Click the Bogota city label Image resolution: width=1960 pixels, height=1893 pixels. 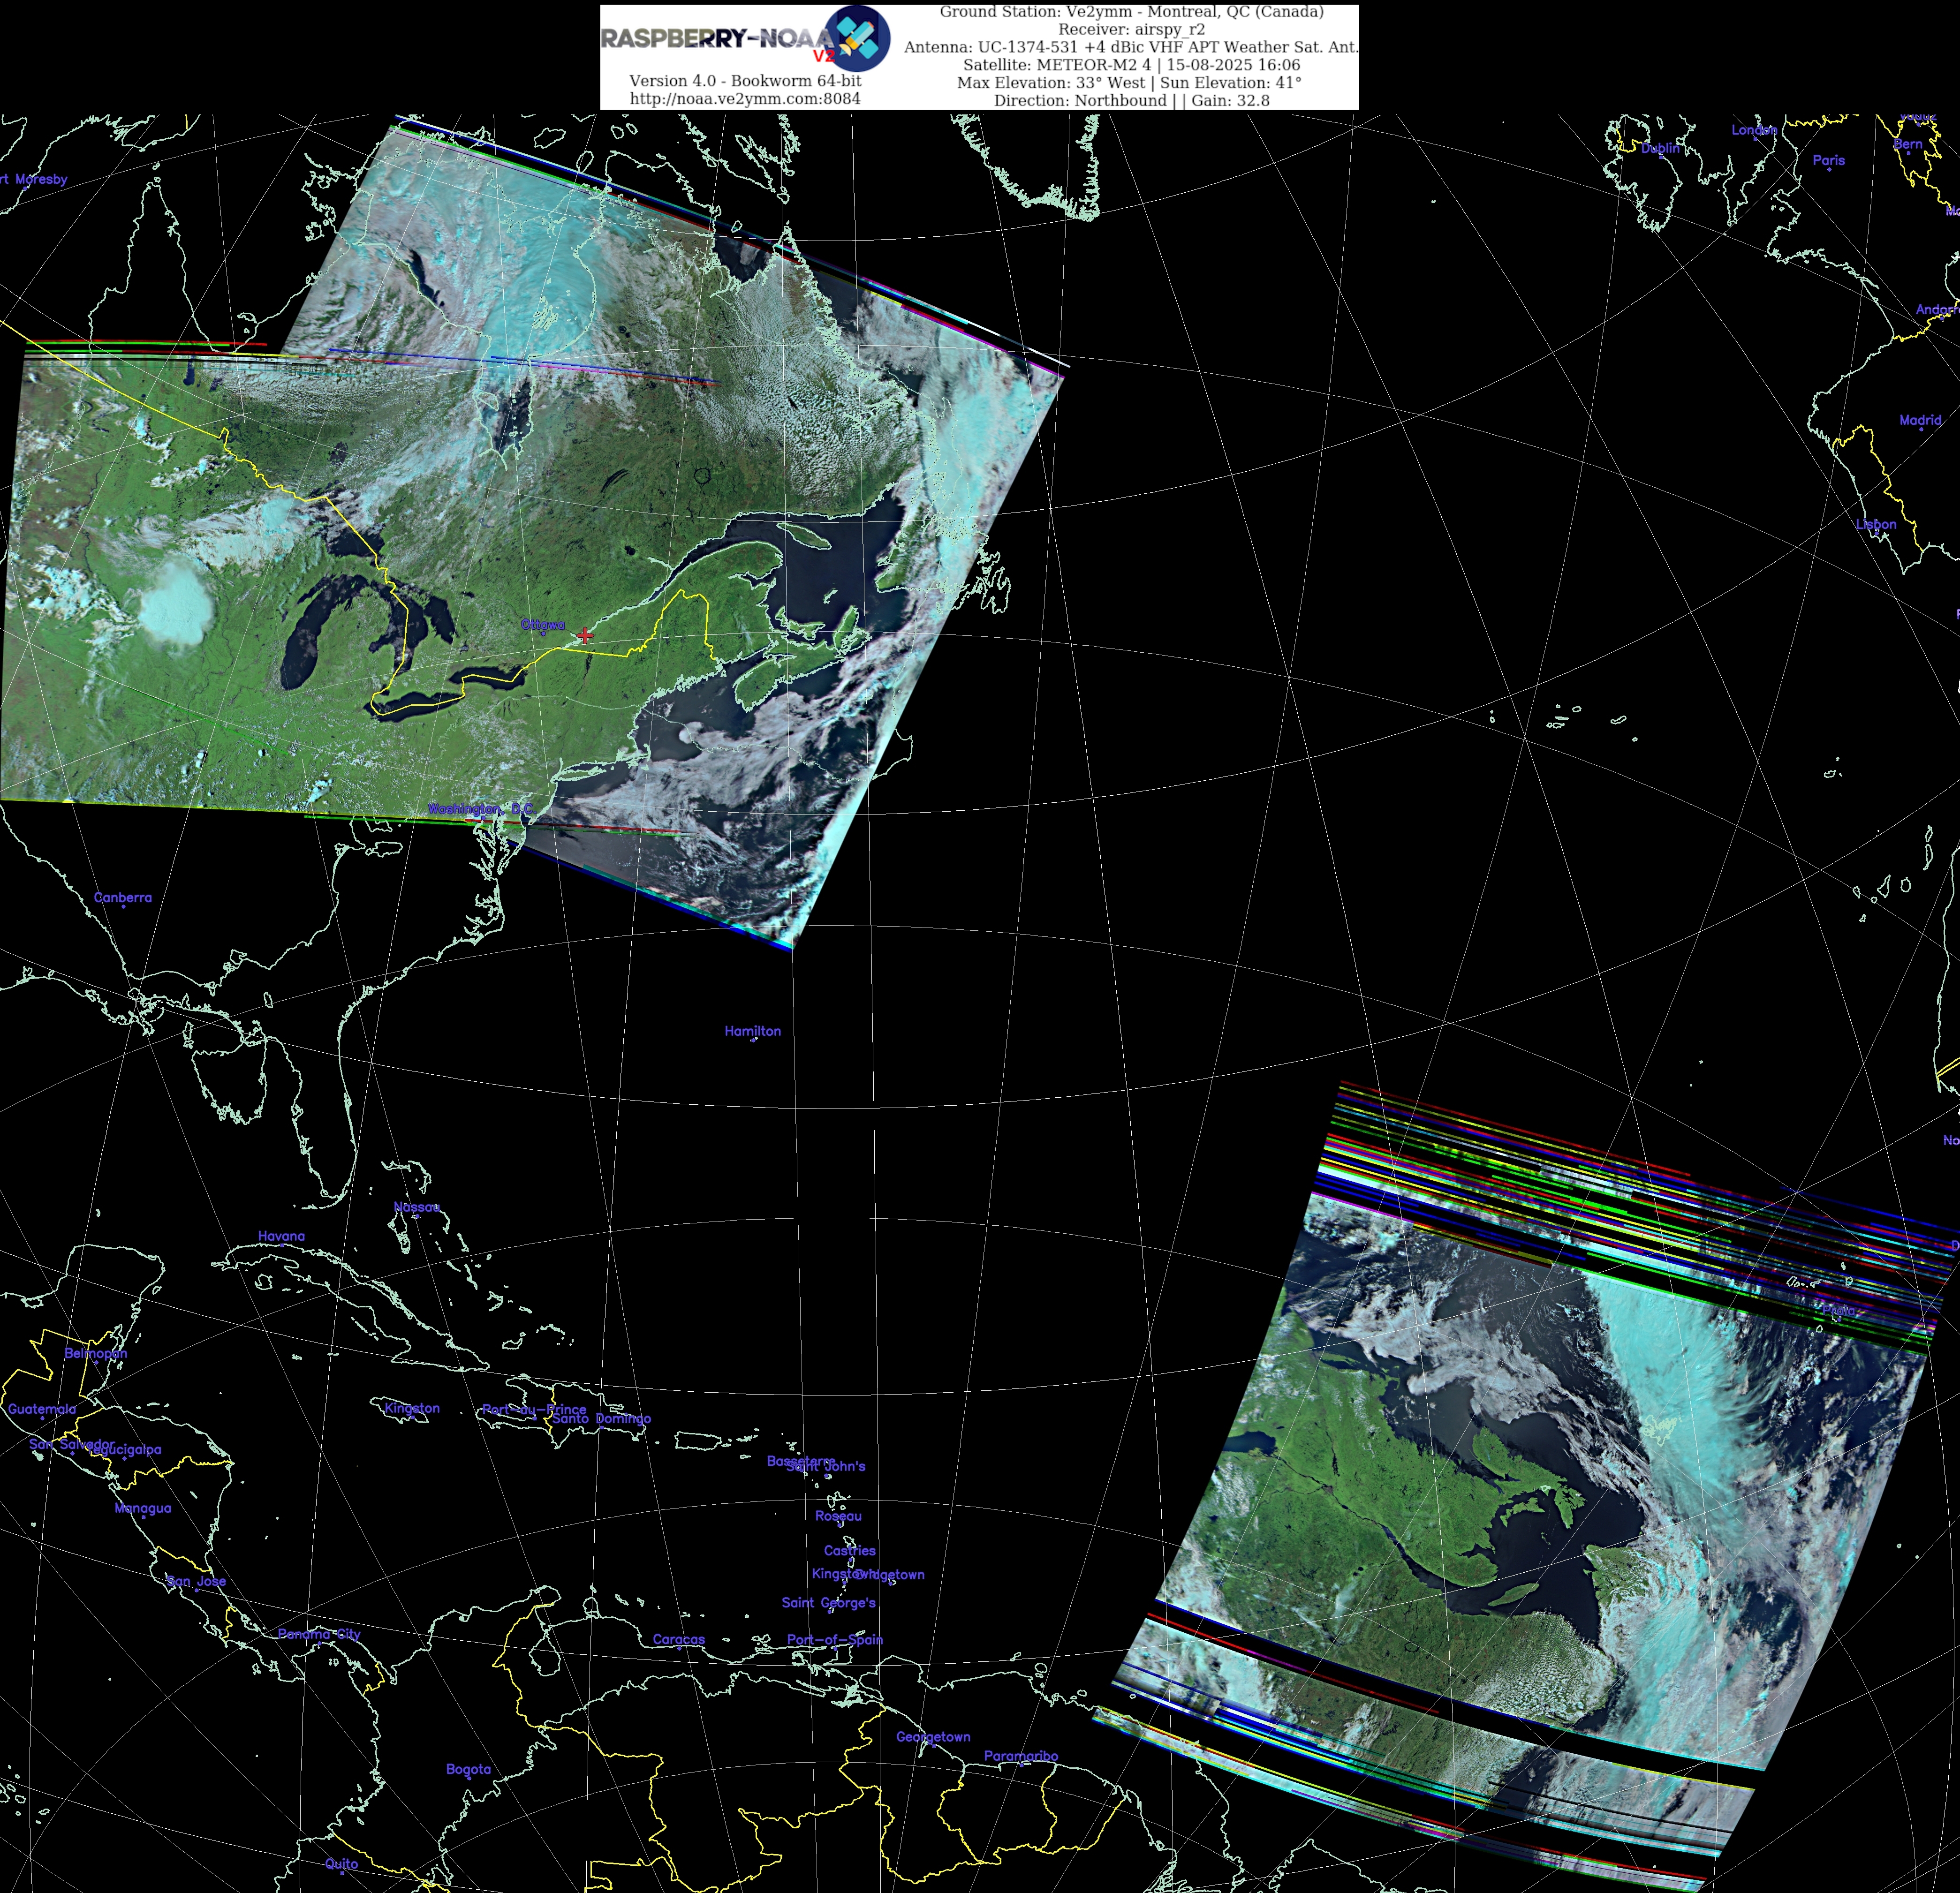pyautogui.click(x=468, y=1769)
